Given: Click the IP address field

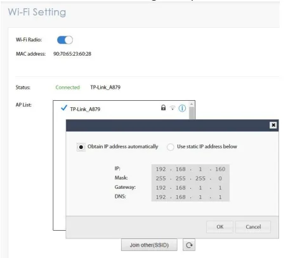Looking at the screenshot, I should coord(190,169).
